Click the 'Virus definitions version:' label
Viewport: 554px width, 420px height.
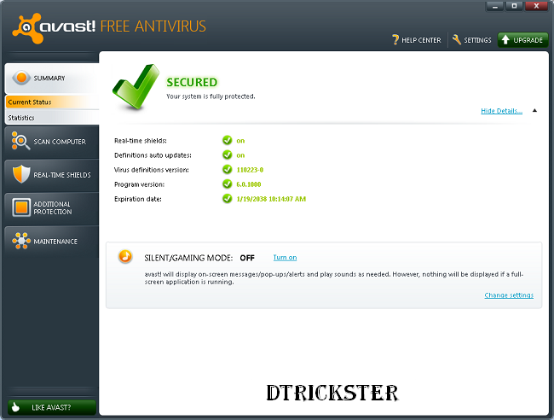[x=151, y=170]
